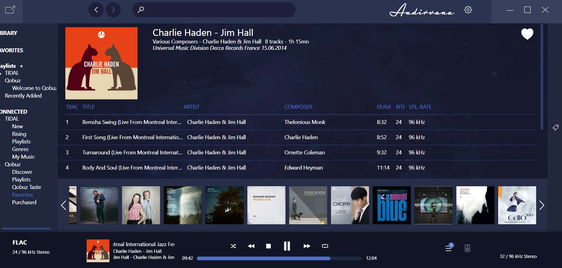
Task: Open Comfort & Hope album thumbnail
Action: point(141,205)
